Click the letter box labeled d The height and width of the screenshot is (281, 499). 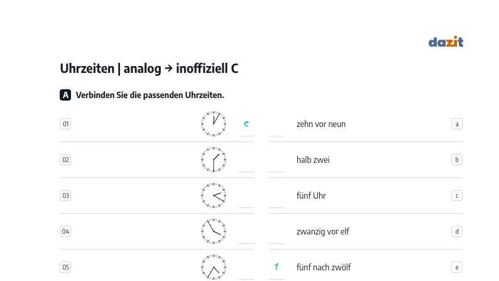457,231
